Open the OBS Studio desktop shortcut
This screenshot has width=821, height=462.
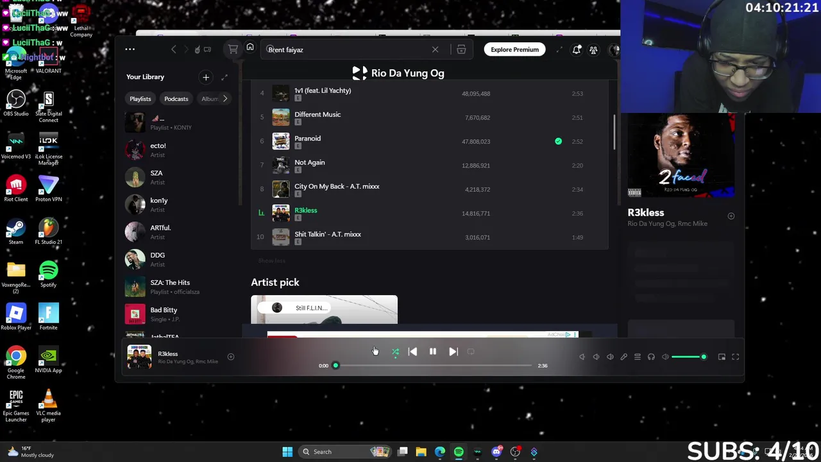point(16,103)
